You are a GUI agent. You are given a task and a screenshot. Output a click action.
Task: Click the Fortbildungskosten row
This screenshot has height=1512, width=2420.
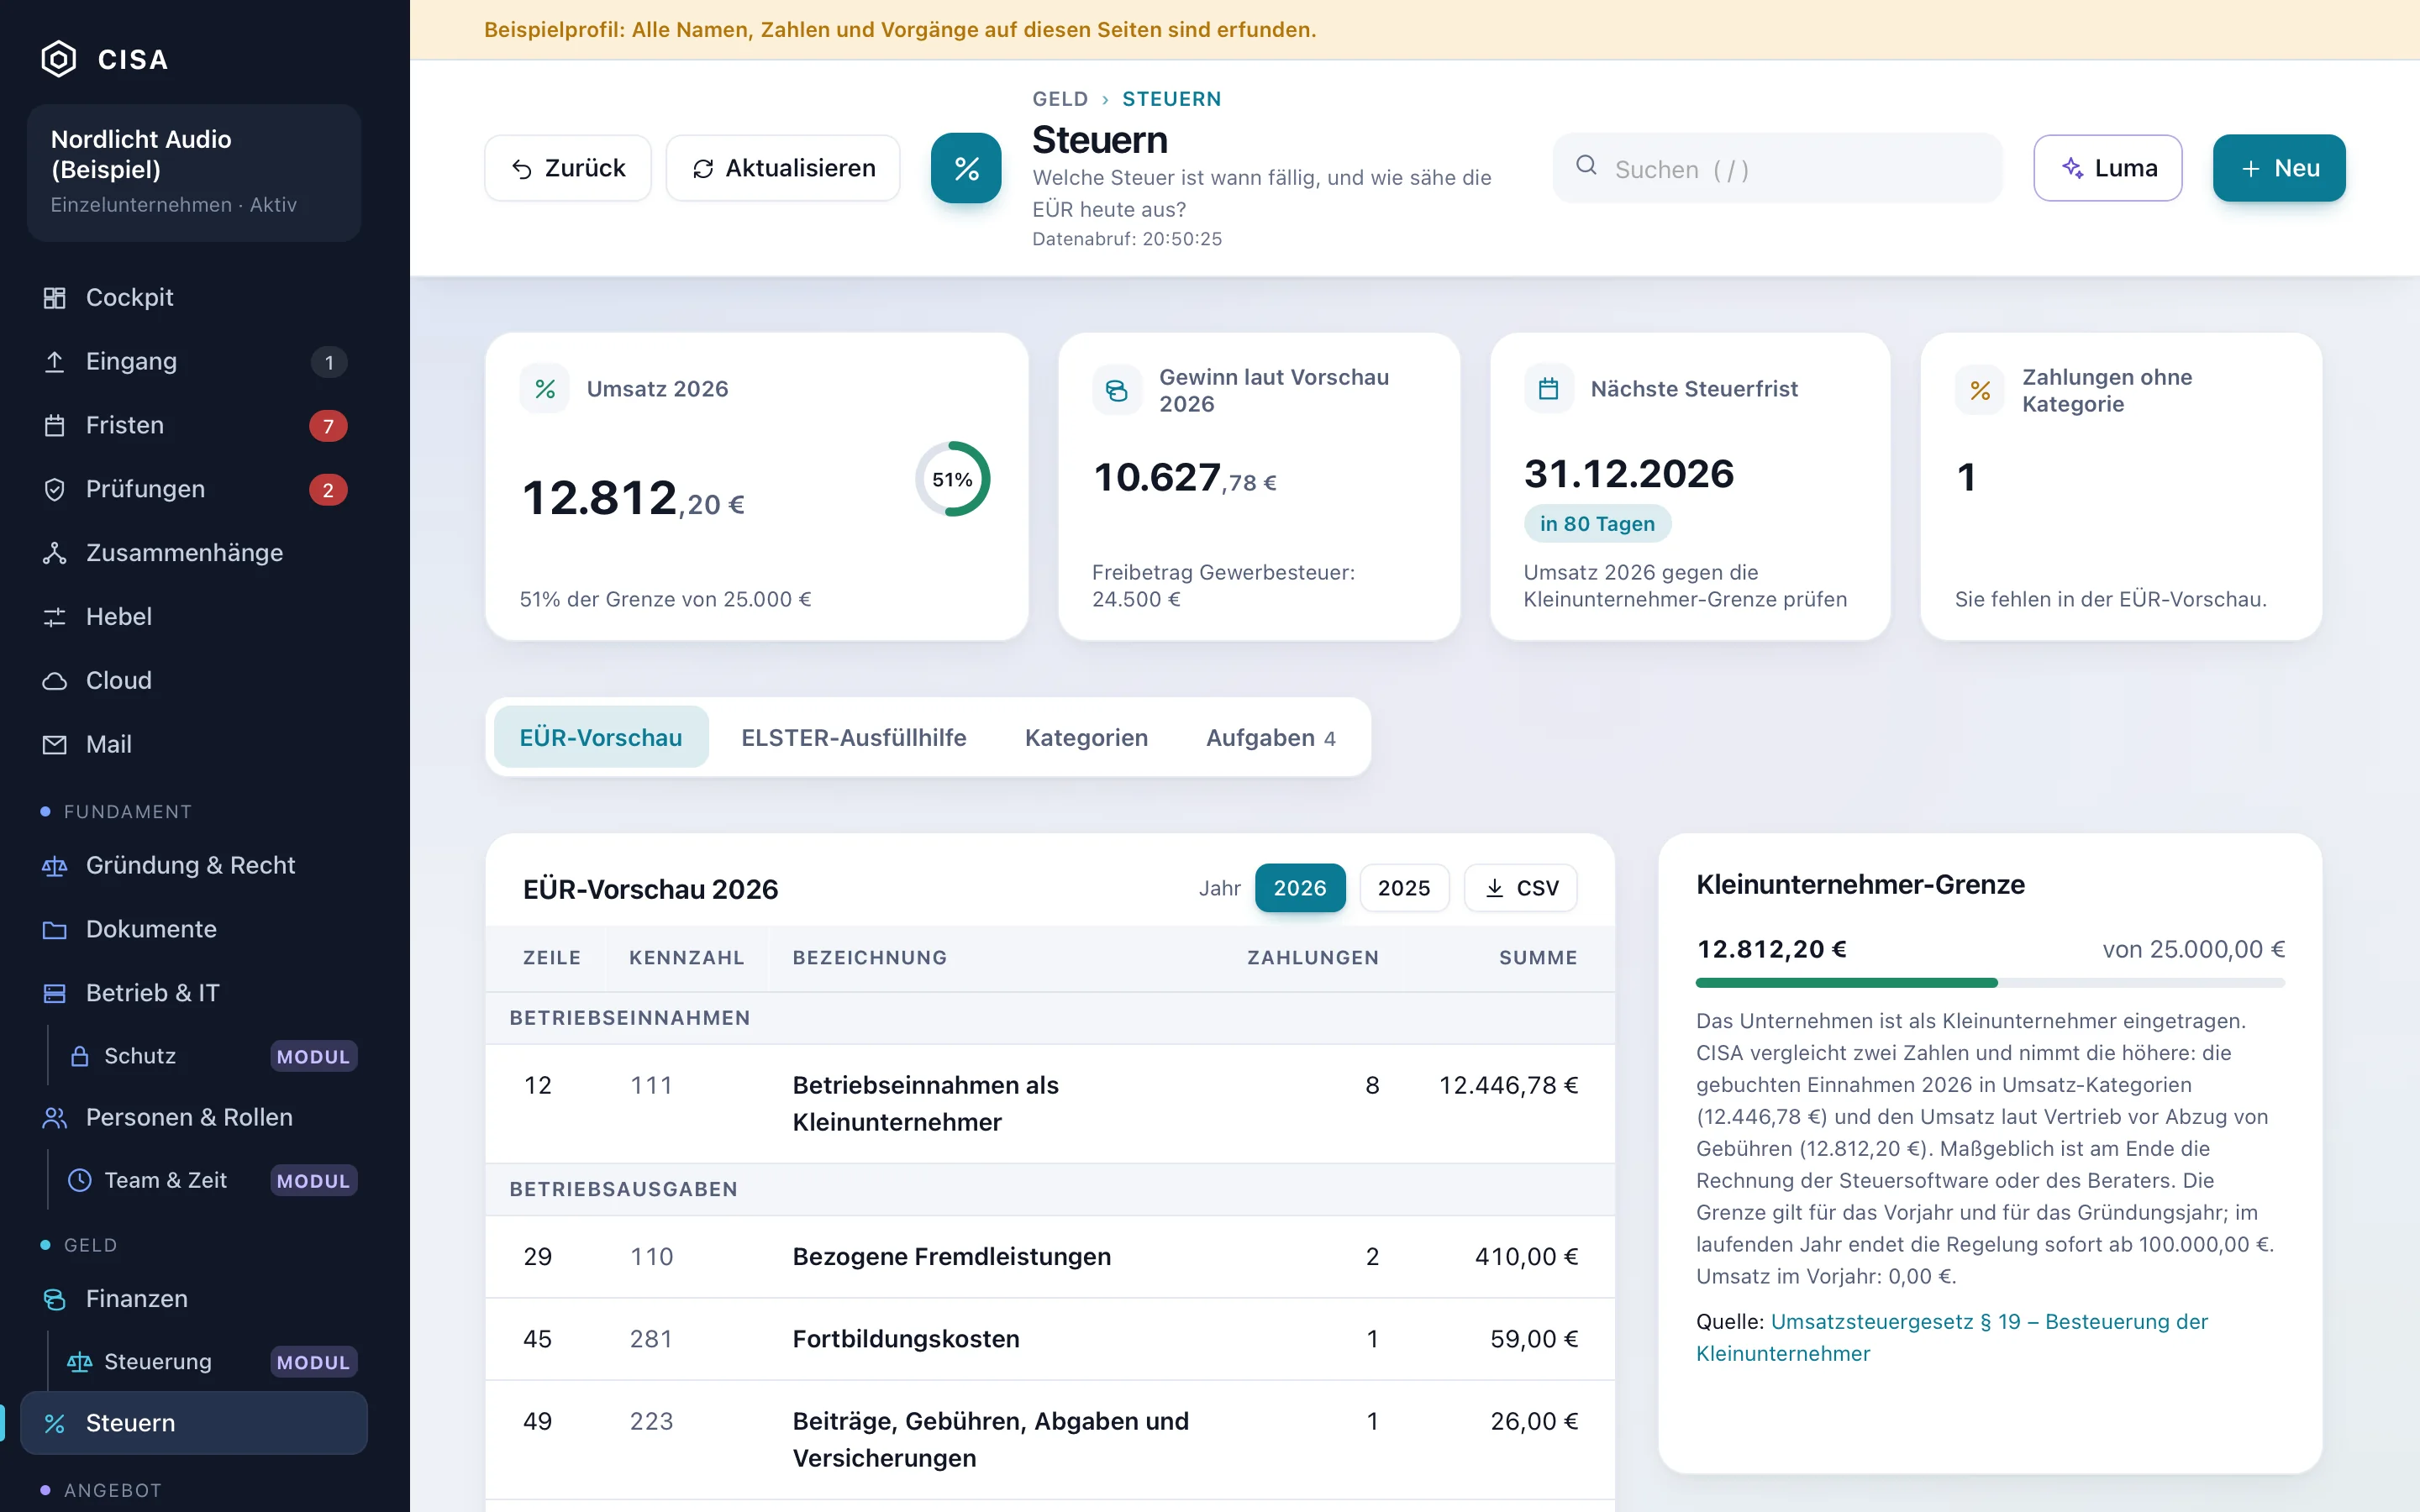click(x=1050, y=1339)
